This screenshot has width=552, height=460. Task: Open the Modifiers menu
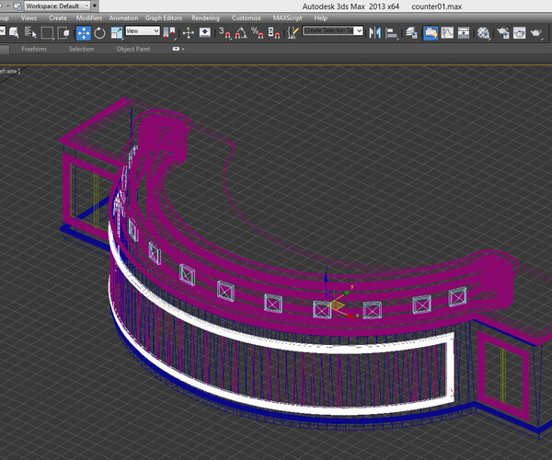coord(89,17)
